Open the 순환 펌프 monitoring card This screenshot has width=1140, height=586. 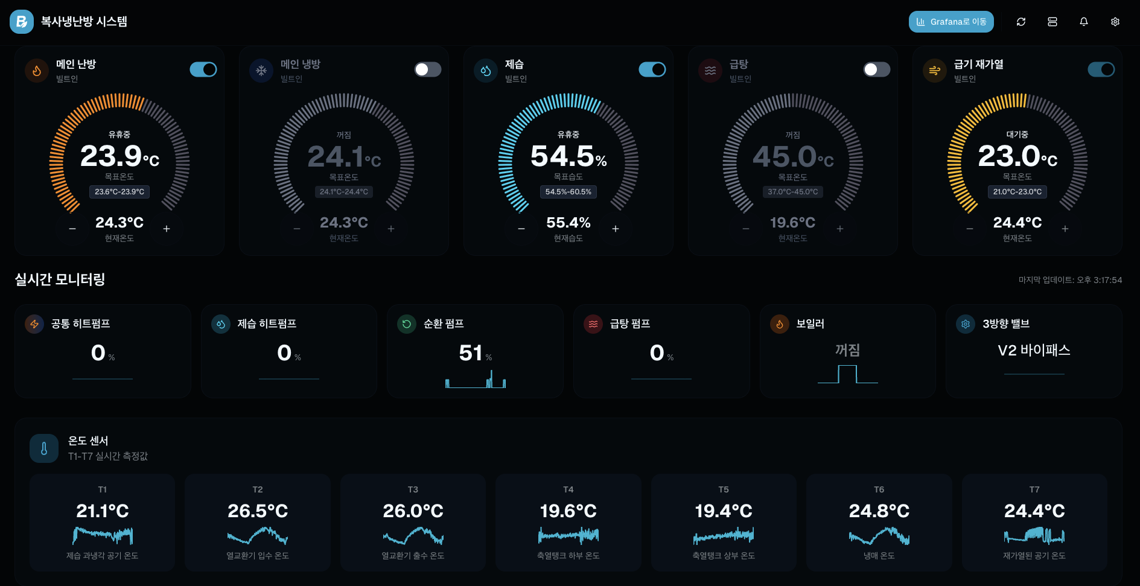pos(476,351)
